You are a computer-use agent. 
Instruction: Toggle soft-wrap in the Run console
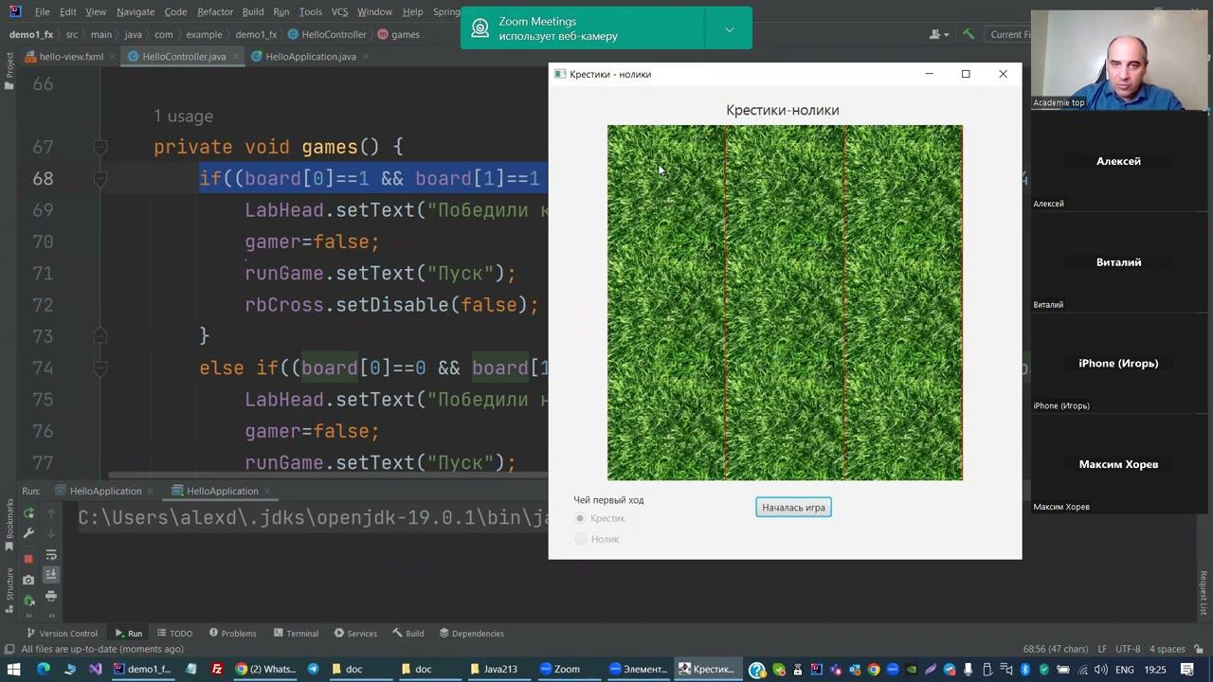(x=51, y=555)
